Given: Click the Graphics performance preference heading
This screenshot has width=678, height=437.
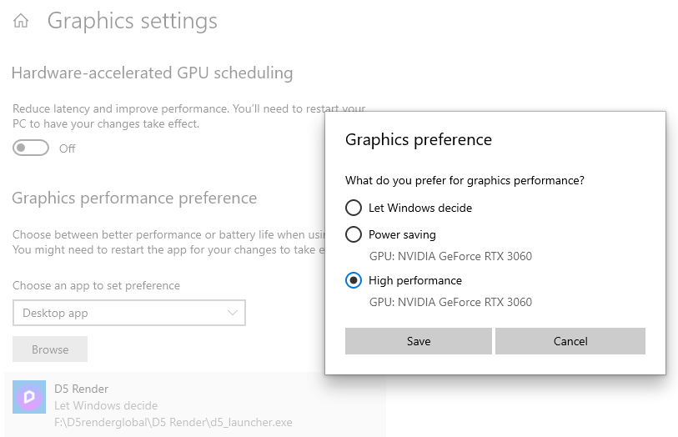Looking at the screenshot, I should (x=134, y=198).
